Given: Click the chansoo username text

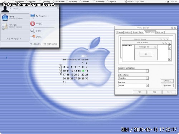Looking at the screenshot, I should pyautogui.click(x=15, y=9).
